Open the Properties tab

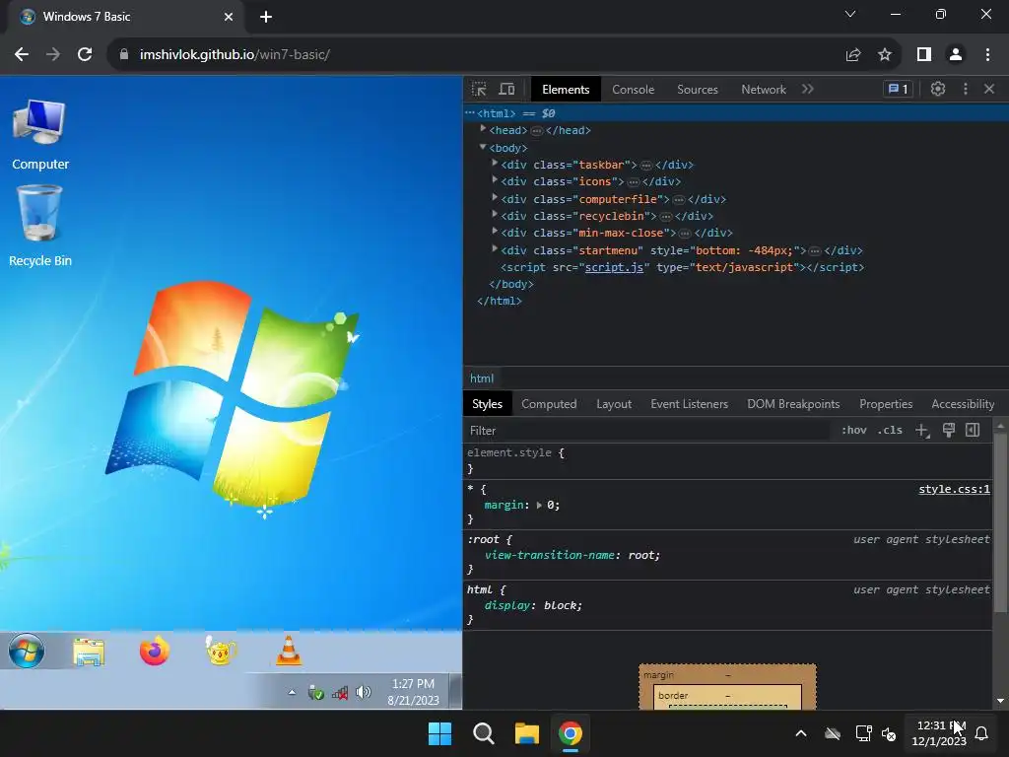886,403
